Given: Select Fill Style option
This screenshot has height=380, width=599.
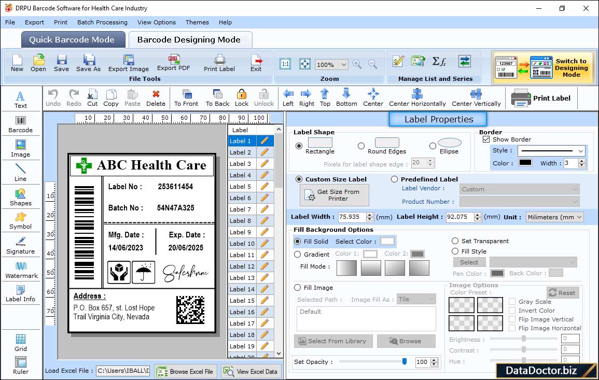Looking at the screenshot, I should tap(455, 251).
